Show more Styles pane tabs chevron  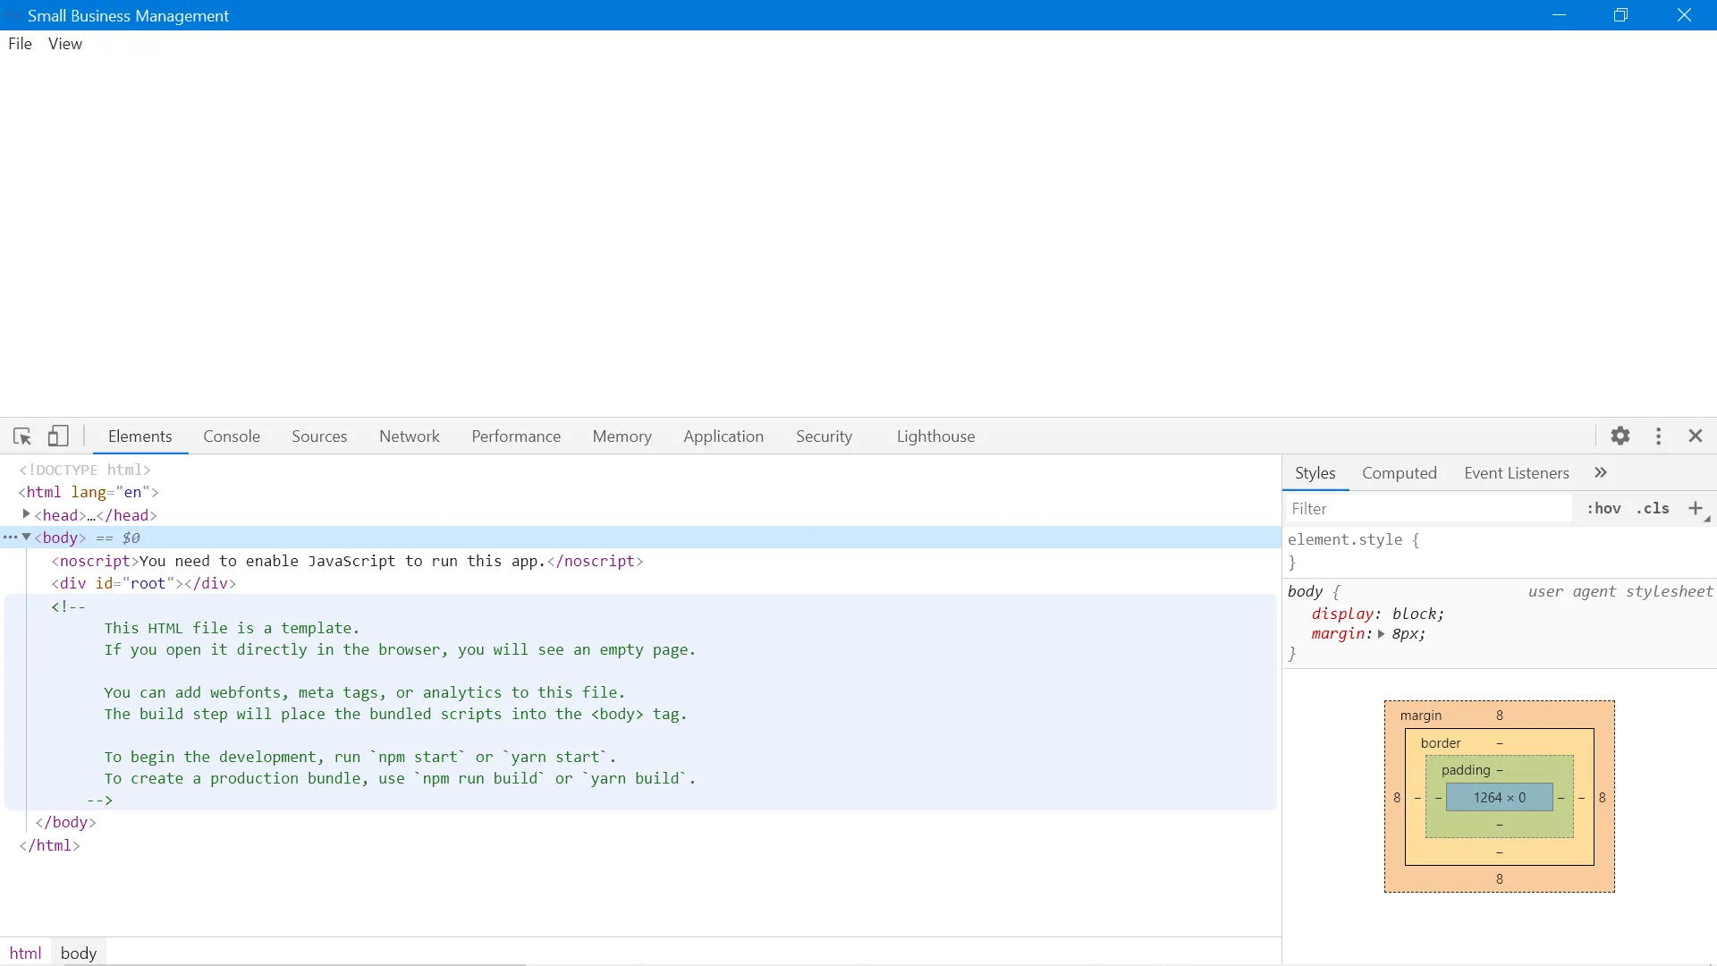coord(1601,473)
